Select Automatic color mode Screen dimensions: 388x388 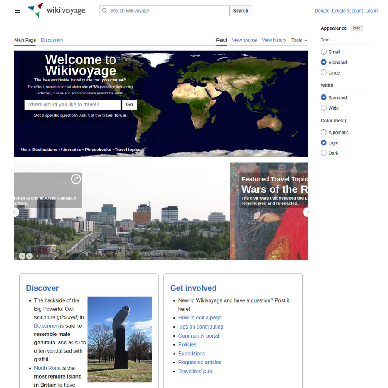(x=323, y=132)
